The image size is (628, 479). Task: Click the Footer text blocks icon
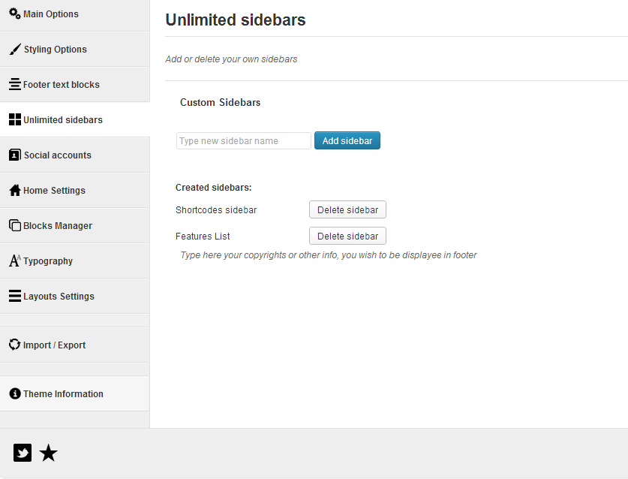[15, 85]
